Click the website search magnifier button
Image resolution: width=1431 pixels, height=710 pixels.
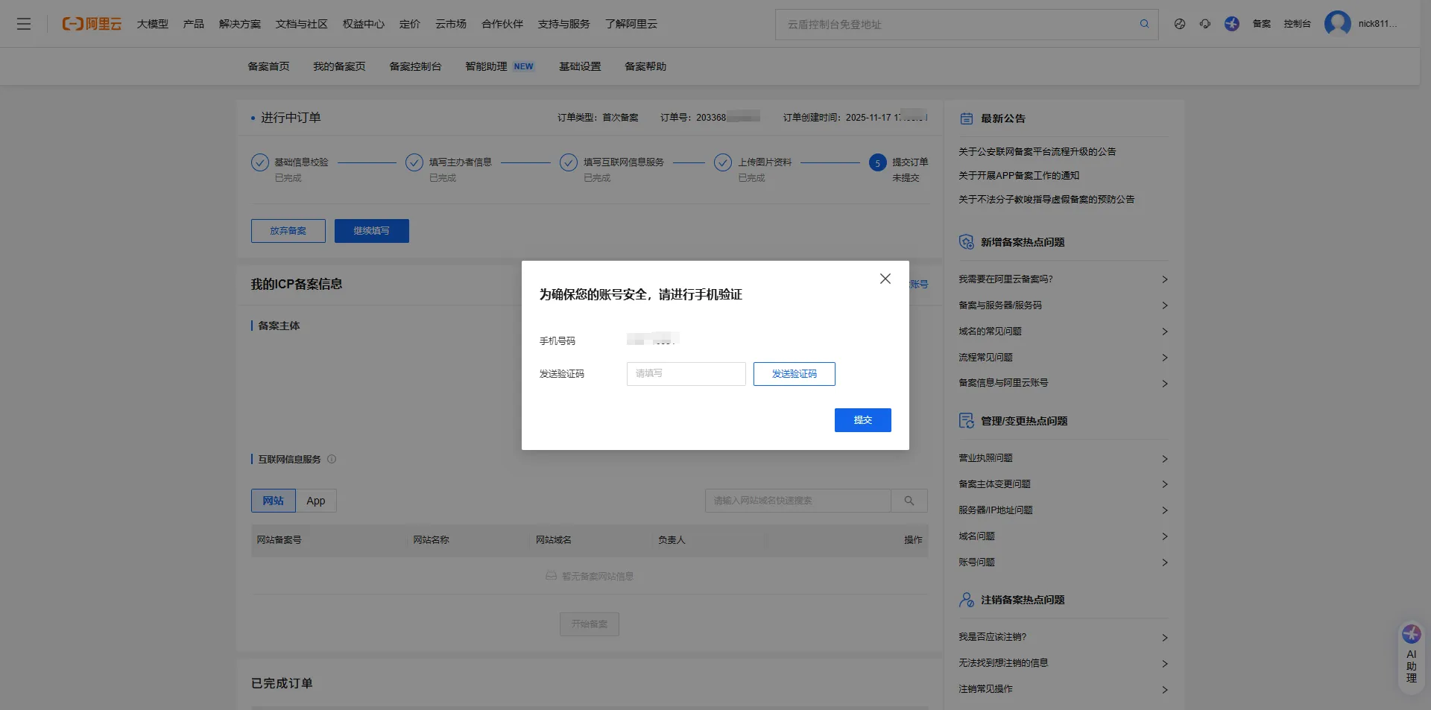[x=909, y=501]
